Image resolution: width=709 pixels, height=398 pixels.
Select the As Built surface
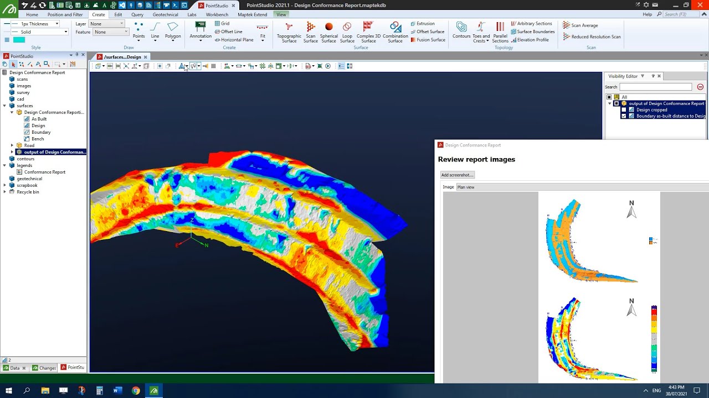pos(39,119)
